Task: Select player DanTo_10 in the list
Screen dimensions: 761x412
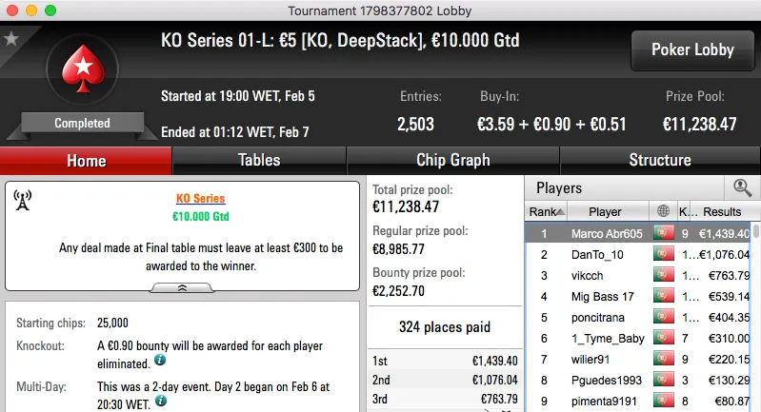Action: (x=597, y=254)
